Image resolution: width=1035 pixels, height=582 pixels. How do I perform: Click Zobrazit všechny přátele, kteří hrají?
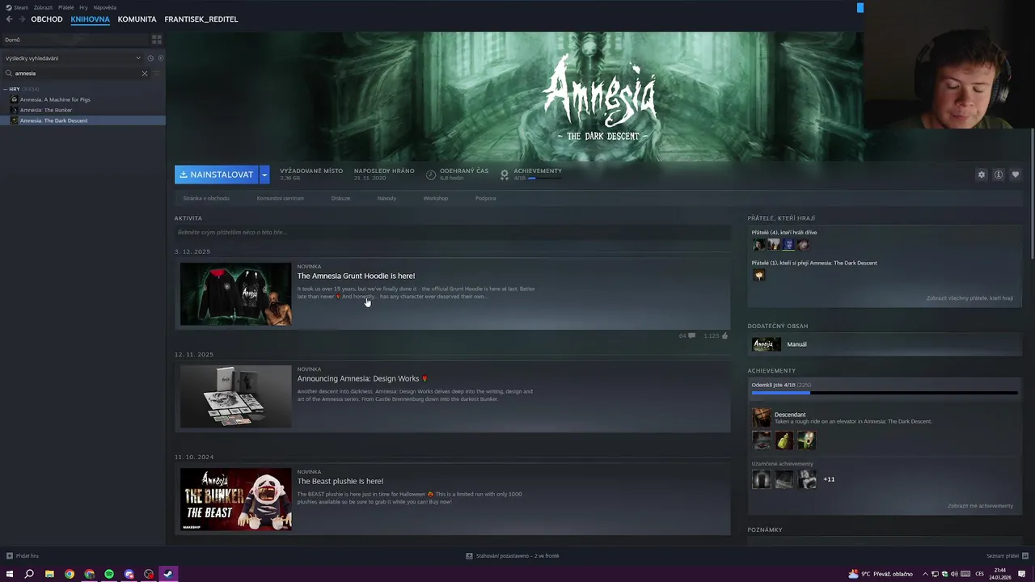point(970,298)
